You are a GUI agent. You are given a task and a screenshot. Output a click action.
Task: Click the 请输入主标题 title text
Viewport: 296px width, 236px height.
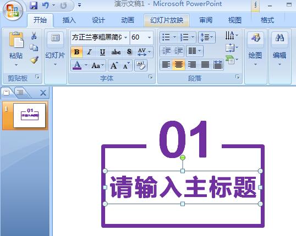click(183, 187)
